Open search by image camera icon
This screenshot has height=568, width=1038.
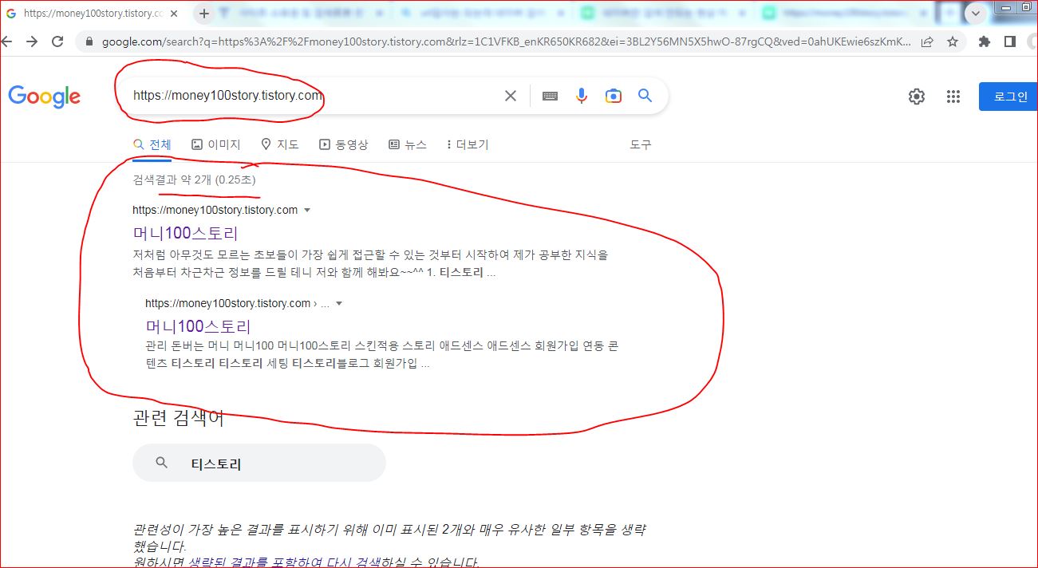point(614,96)
